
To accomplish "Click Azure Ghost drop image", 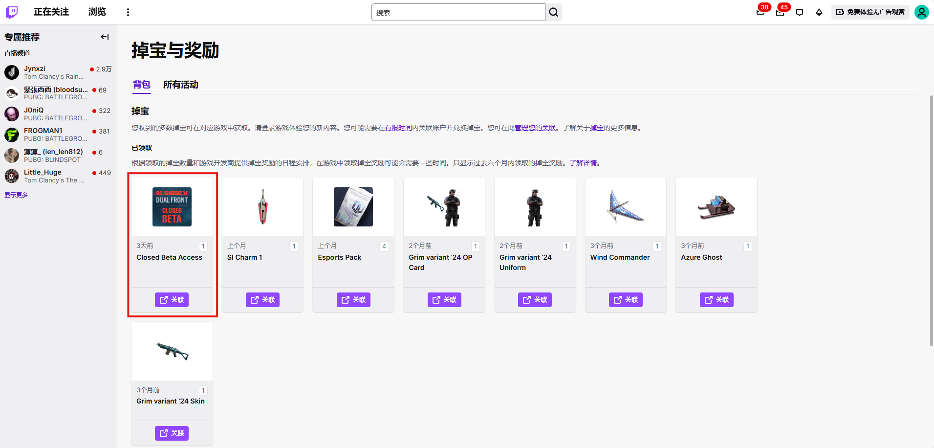I will pos(717,207).
